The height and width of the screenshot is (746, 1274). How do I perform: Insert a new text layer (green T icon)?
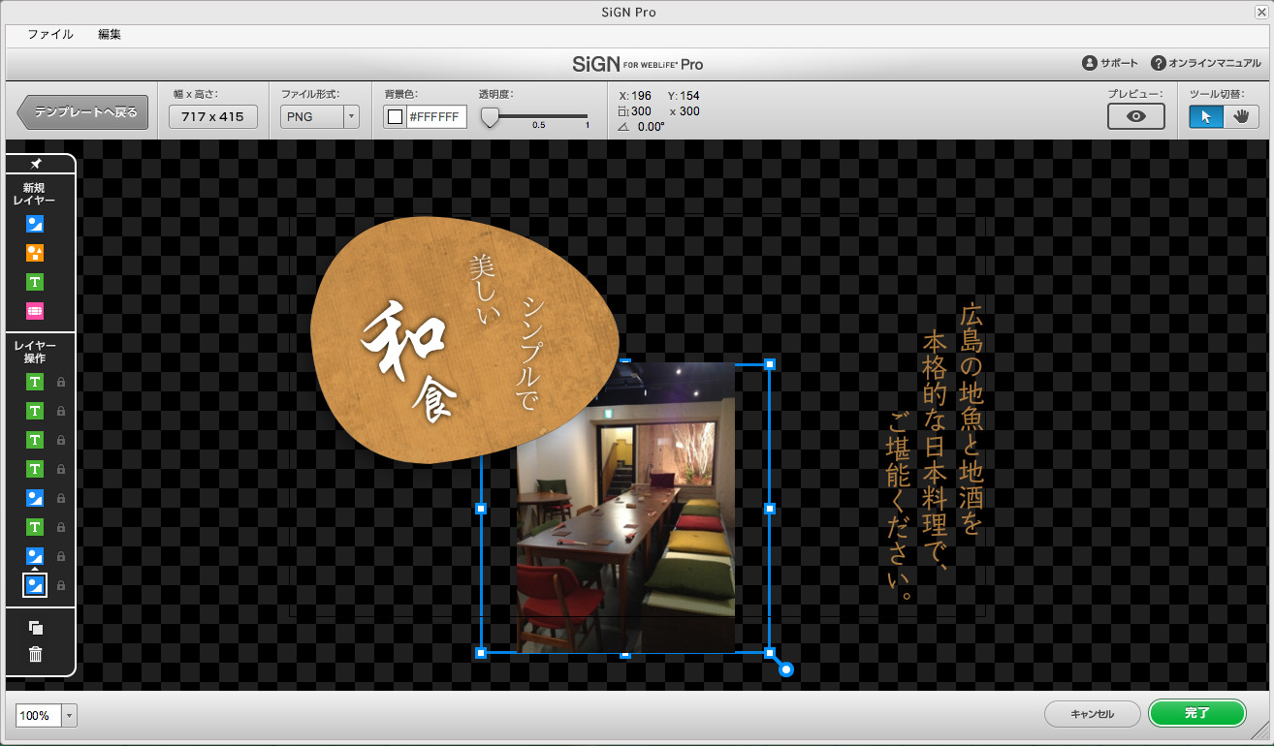[37, 282]
